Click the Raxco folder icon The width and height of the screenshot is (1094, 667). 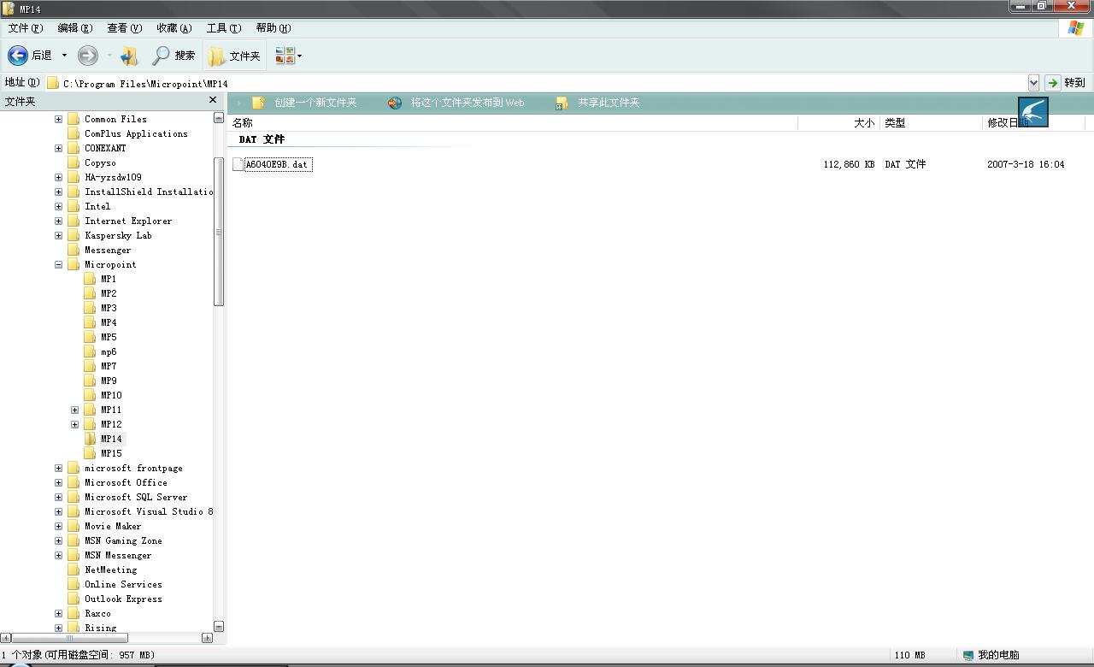[x=74, y=613]
